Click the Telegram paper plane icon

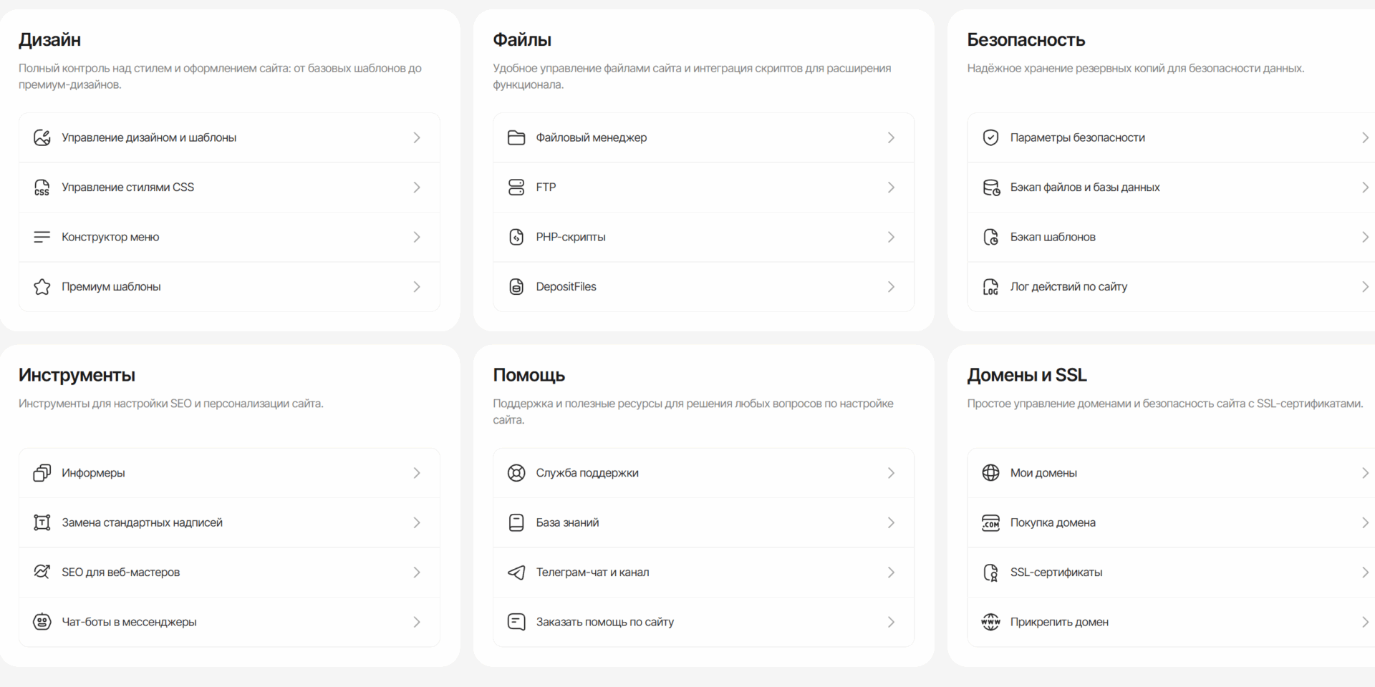516,572
